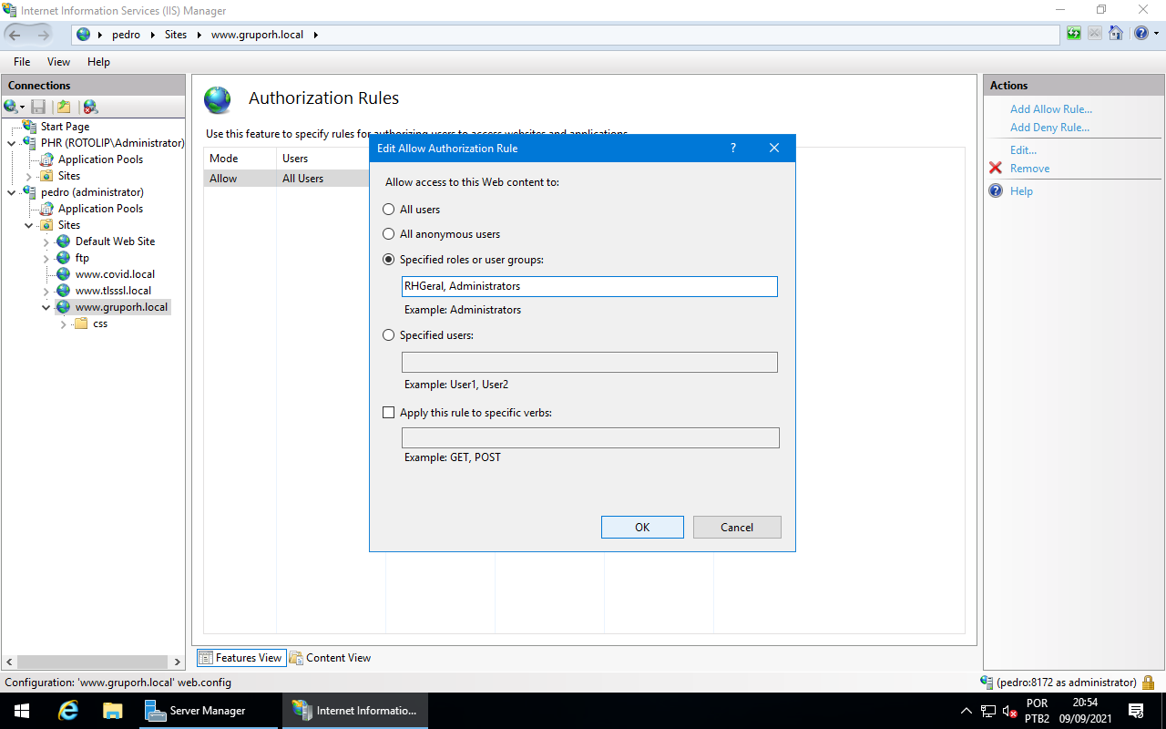Open the create connection dropdown arrow
1166x729 pixels.
point(22,107)
